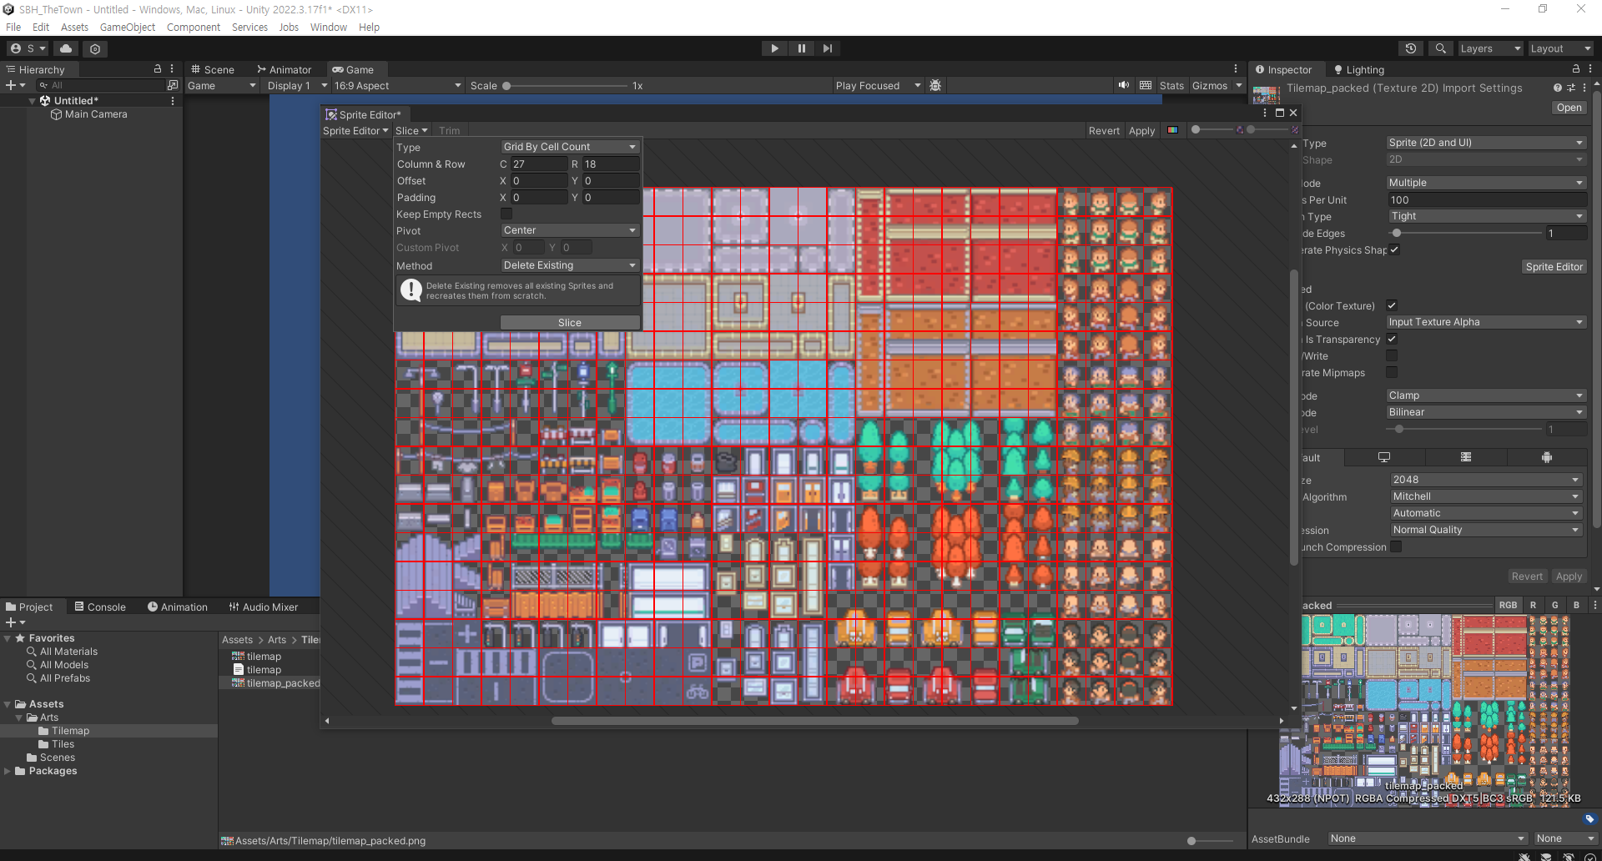Open the Mesh Type dropdown Tight
This screenshot has height=861, width=1602.
tap(1486, 216)
